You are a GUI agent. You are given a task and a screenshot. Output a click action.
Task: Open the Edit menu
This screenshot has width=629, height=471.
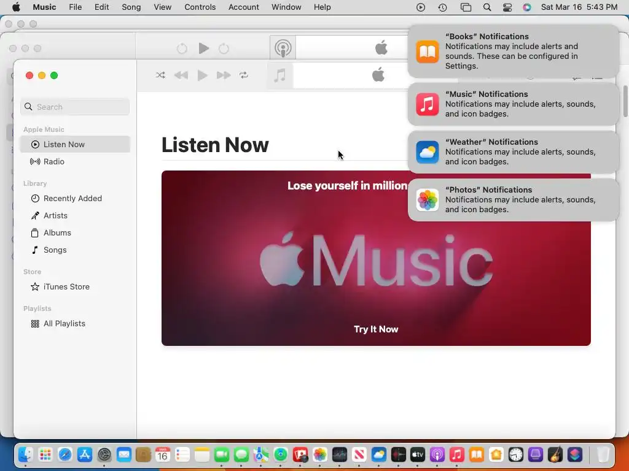tap(101, 7)
